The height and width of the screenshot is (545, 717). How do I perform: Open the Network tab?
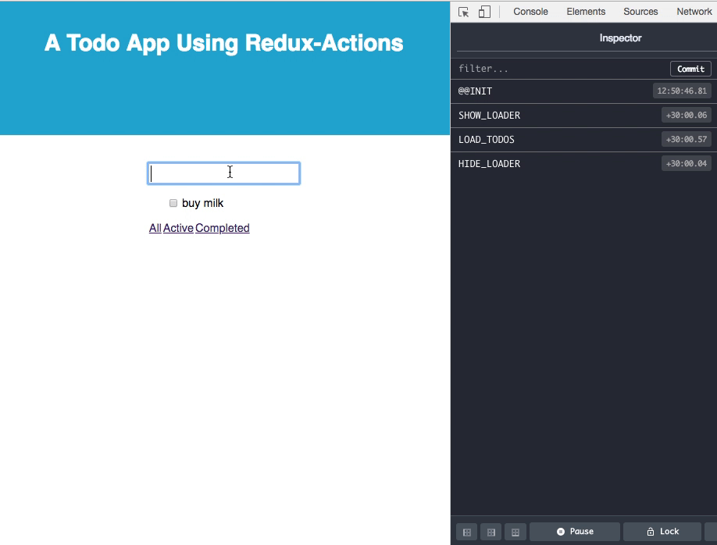pos(694,12)
